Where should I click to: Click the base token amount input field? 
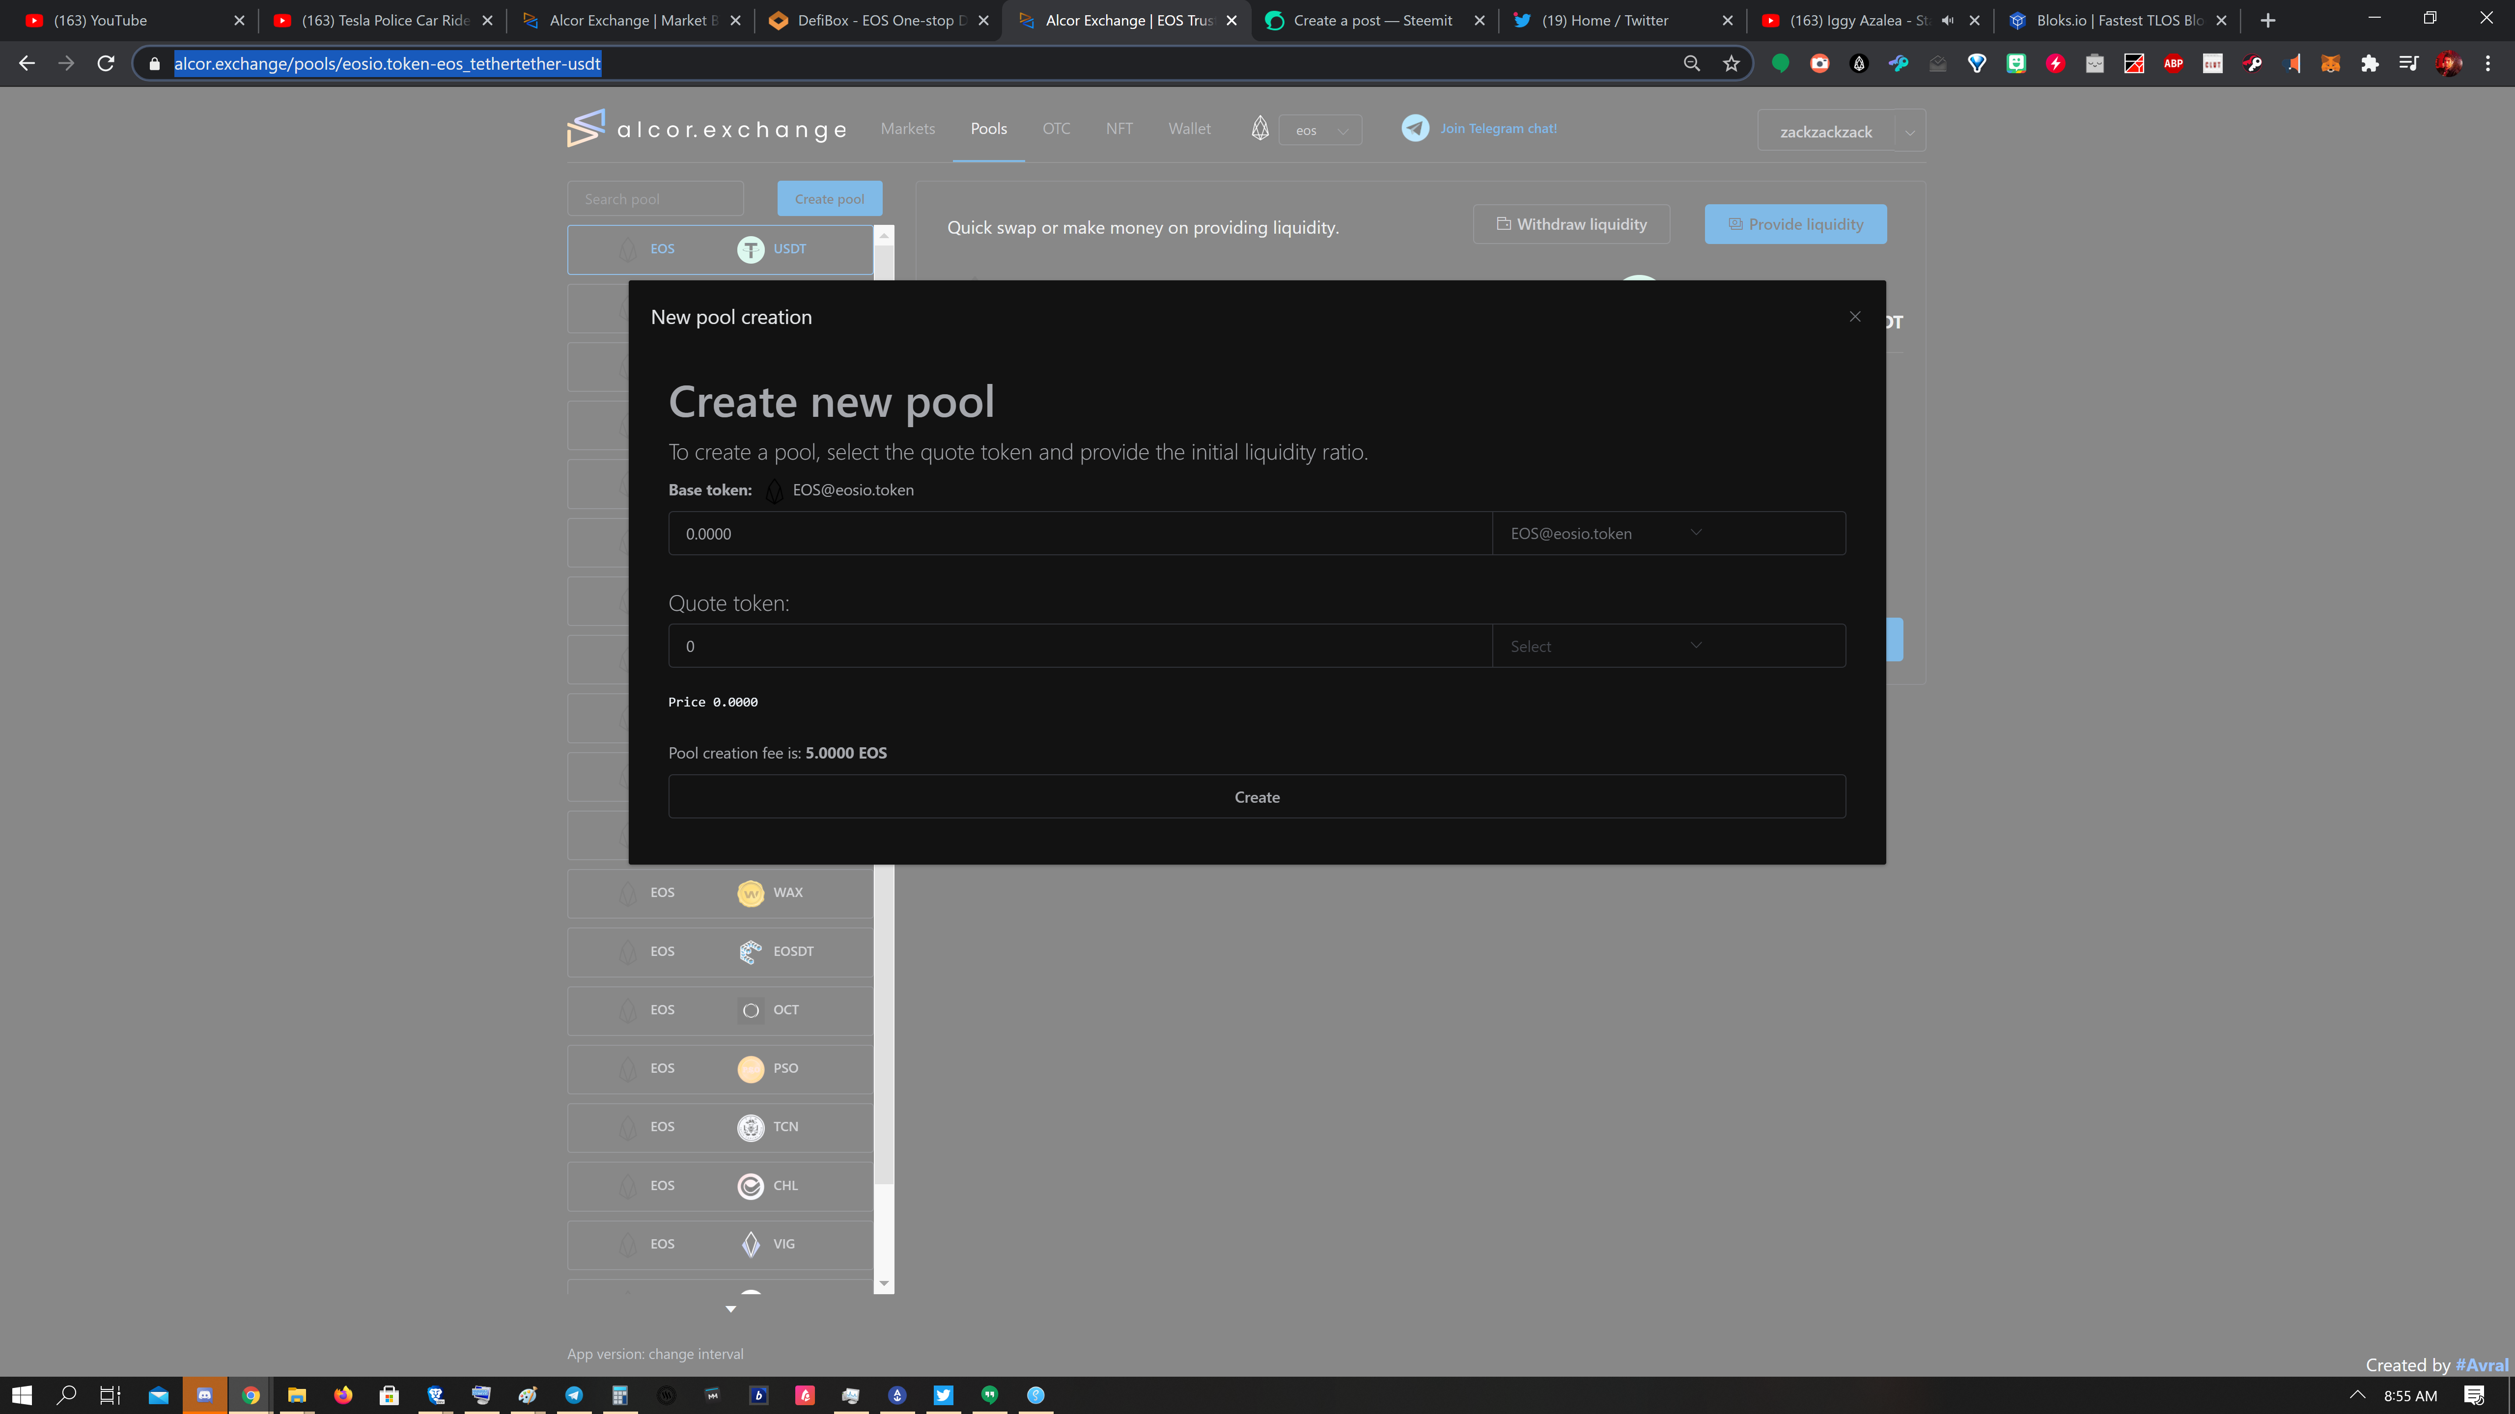point(1080,534)
